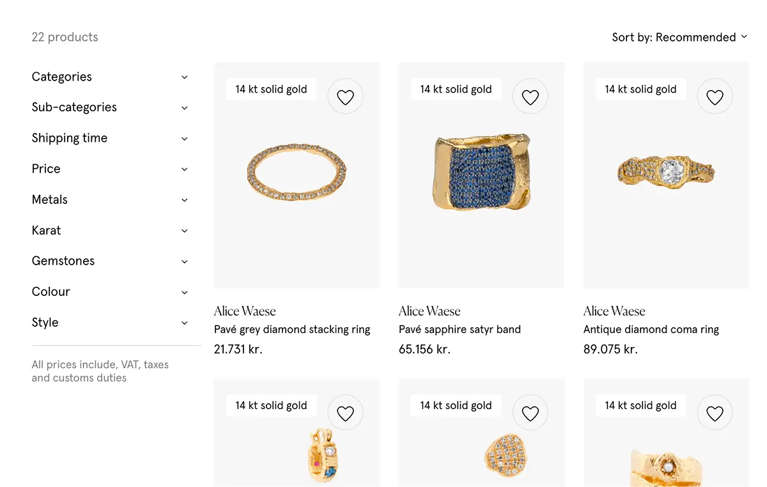The width and height of the screenshot is (767, 487).
Task: Open the Colour filter
Action: point(110,291)
